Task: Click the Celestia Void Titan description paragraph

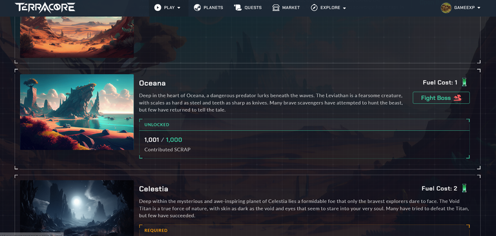Action: point(304,208)
